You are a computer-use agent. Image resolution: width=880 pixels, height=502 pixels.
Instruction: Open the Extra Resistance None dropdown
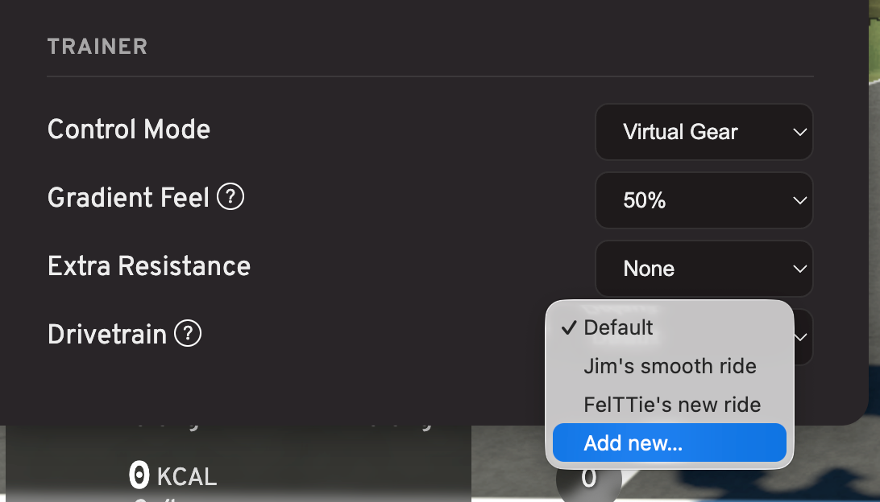(704, 269)
